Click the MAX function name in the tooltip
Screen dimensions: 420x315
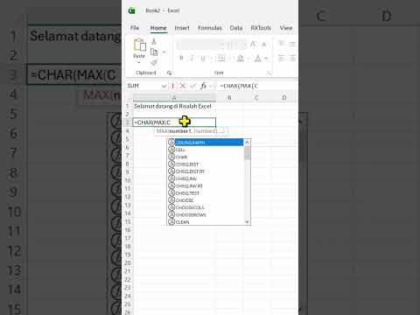(162, 131)
